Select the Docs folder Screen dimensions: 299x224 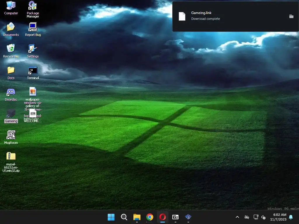point(11,73)
